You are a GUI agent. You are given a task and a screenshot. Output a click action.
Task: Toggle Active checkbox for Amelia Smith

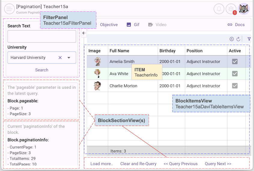click(x=235, y=61)
